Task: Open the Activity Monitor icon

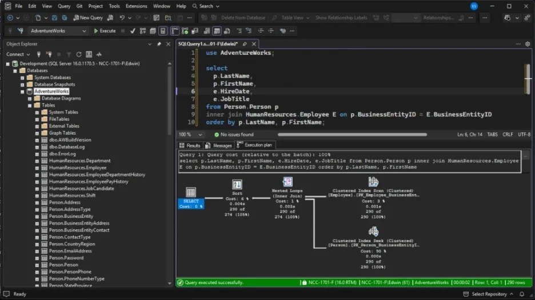Action: tap(99, 54)
